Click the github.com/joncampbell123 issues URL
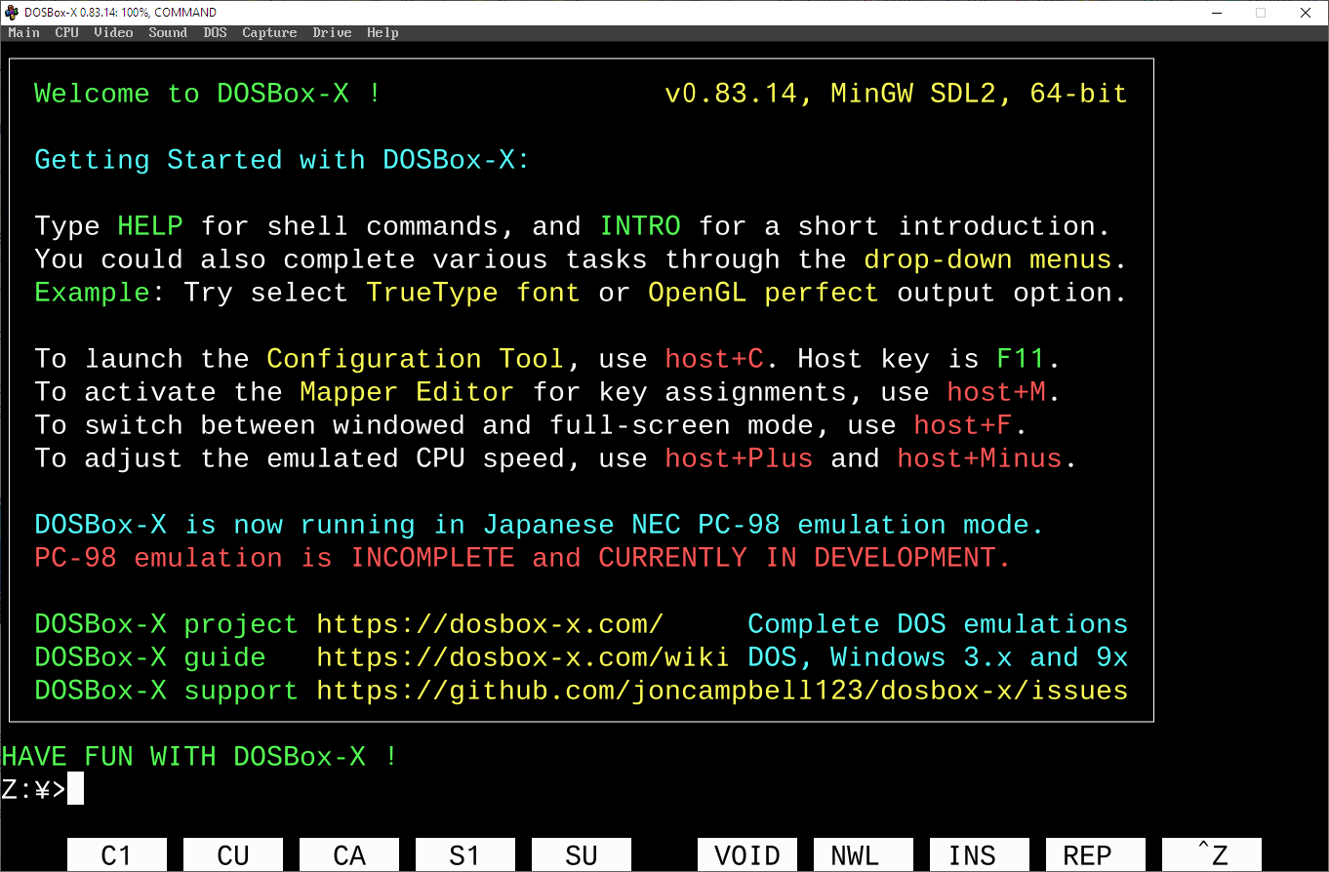This screenshot has width=1329, height=872. [x=722, y=691]
